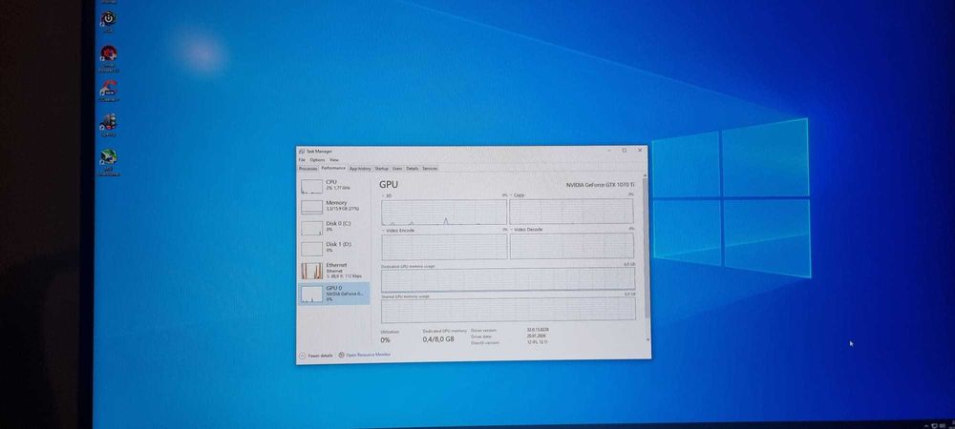Open the Options menu

pos(317,160)
